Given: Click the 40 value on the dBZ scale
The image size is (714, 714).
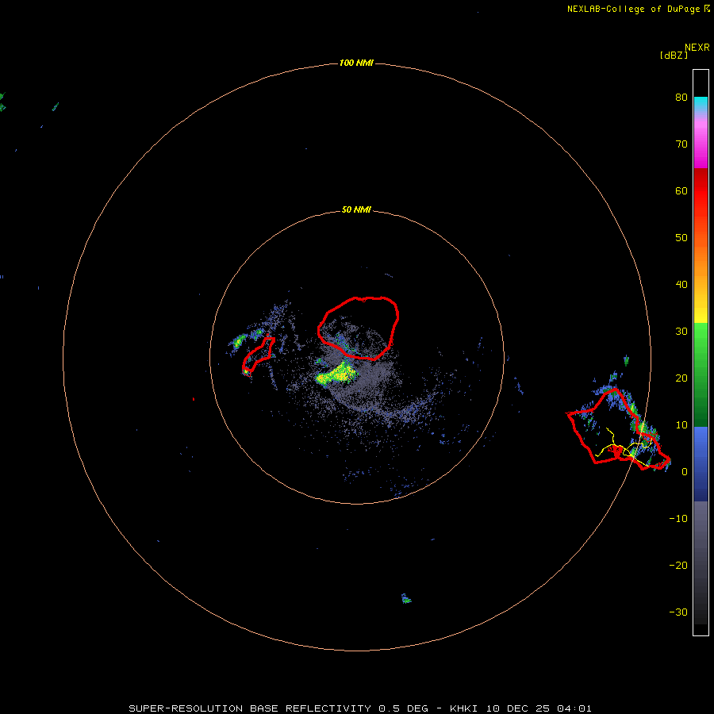Looking at the screenshot, I should point(681,285).
